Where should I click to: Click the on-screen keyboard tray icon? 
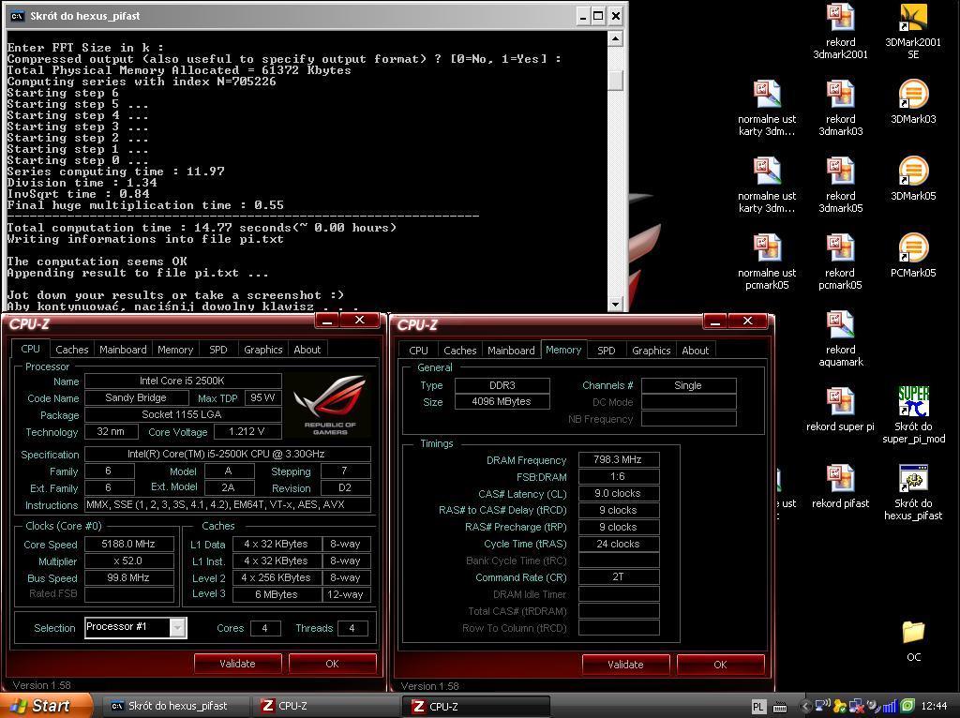(779, 707)
